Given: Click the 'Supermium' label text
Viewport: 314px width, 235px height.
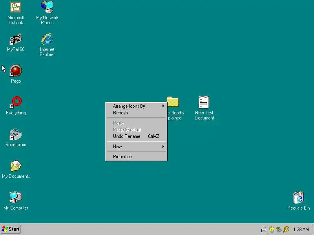Looking at the screenshot, I should point(16,145).
